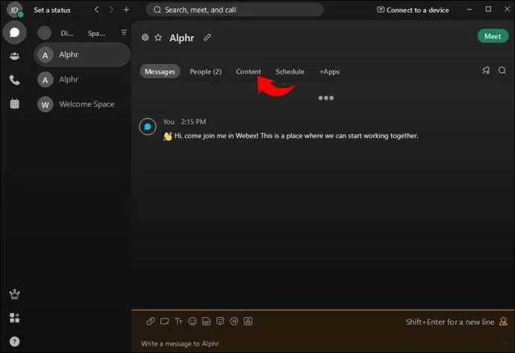The image size is (515, 353).
Task: Click Set a status
Action: [x=52, y=10]
